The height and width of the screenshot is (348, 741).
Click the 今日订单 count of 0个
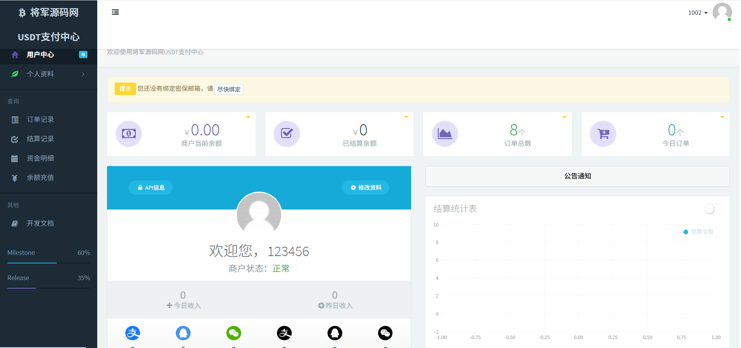click(x=676, y=130)
